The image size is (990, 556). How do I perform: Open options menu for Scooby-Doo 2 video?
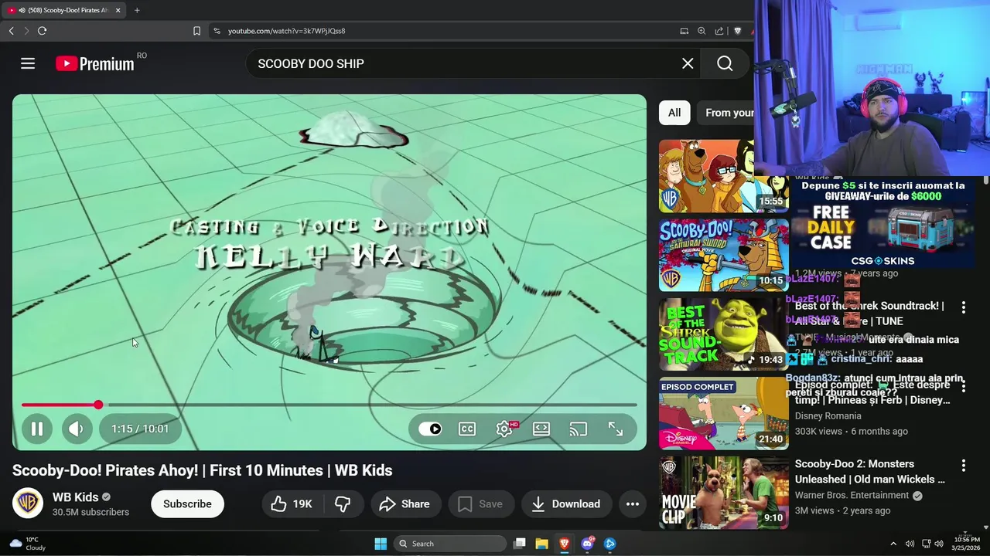pos(963,466)
